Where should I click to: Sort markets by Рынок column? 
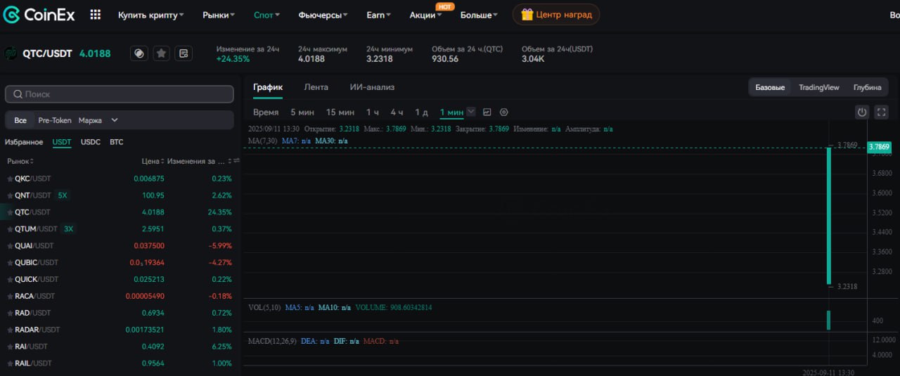pos(20,162)
